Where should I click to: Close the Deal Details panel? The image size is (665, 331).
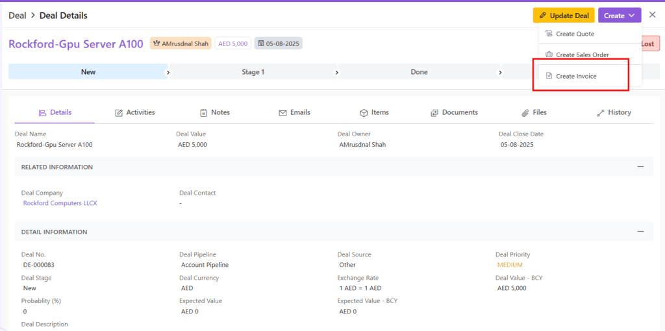[x=652, y=15]
